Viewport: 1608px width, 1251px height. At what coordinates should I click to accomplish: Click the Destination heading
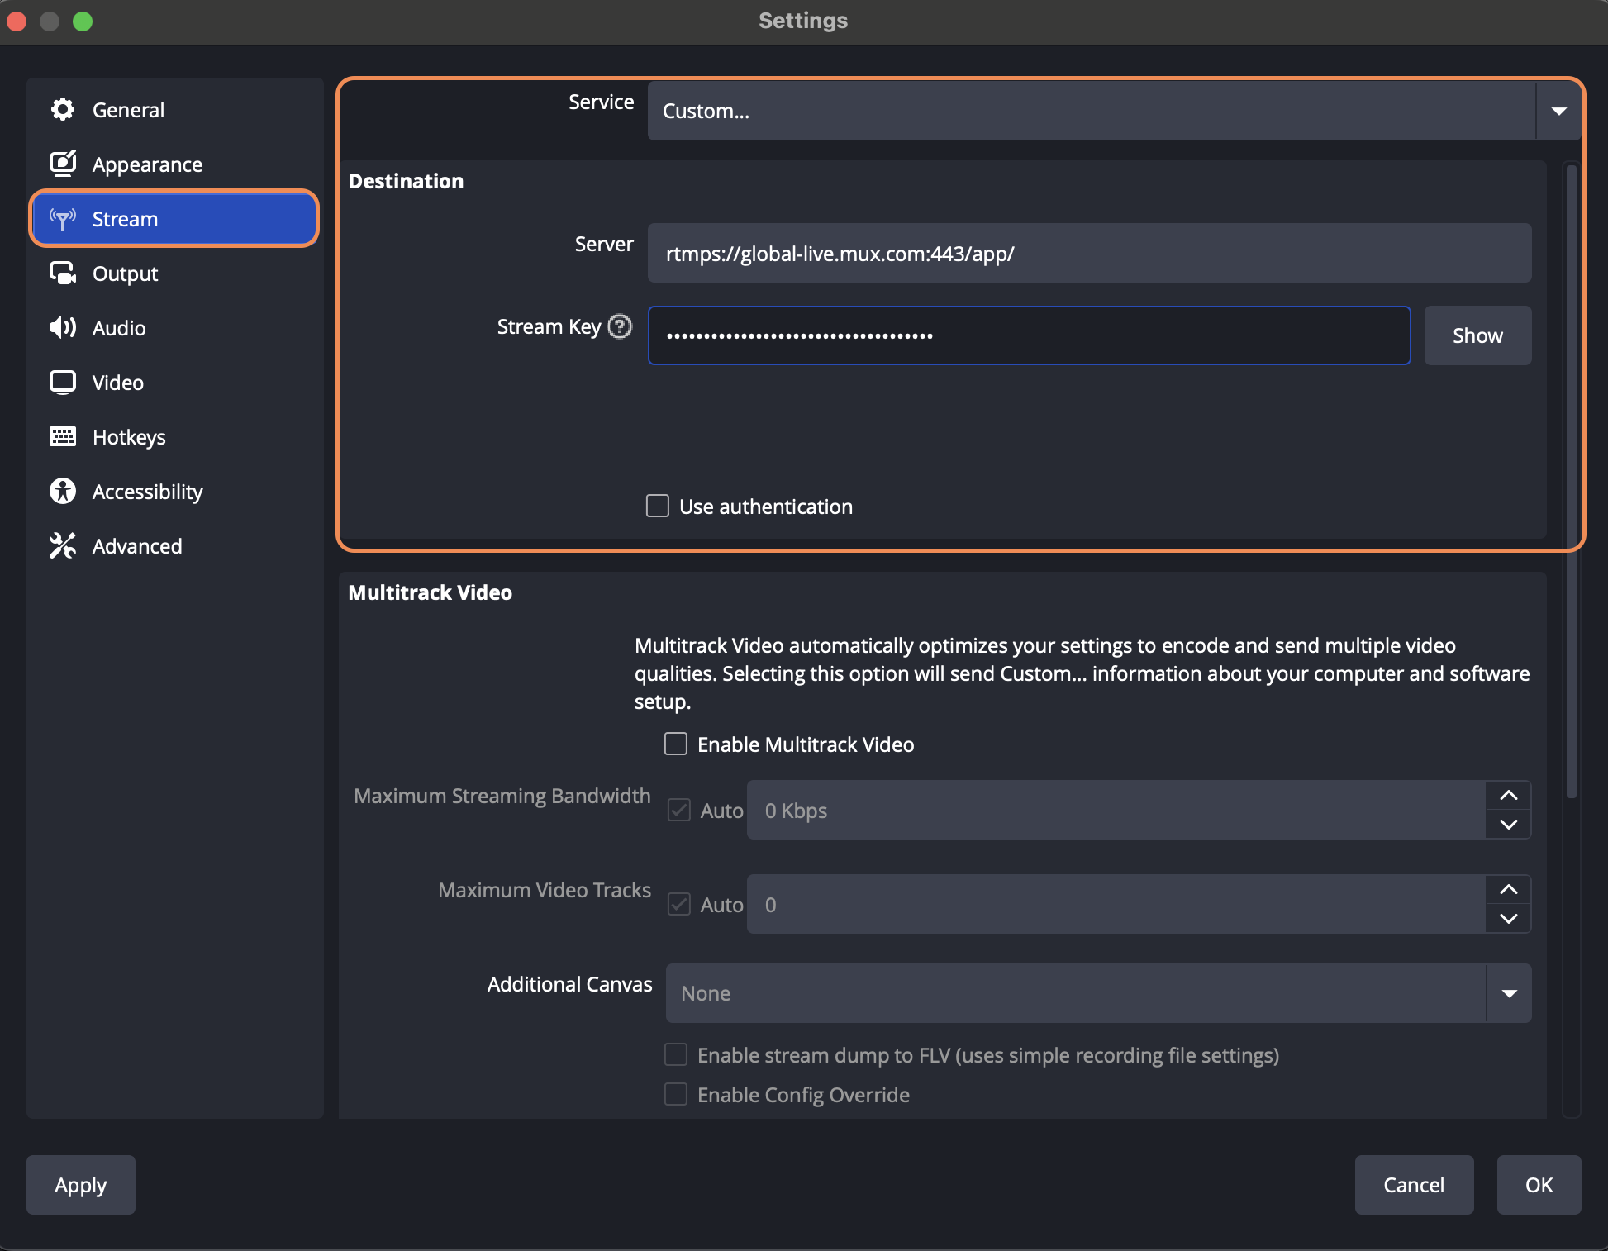[406, 181]
